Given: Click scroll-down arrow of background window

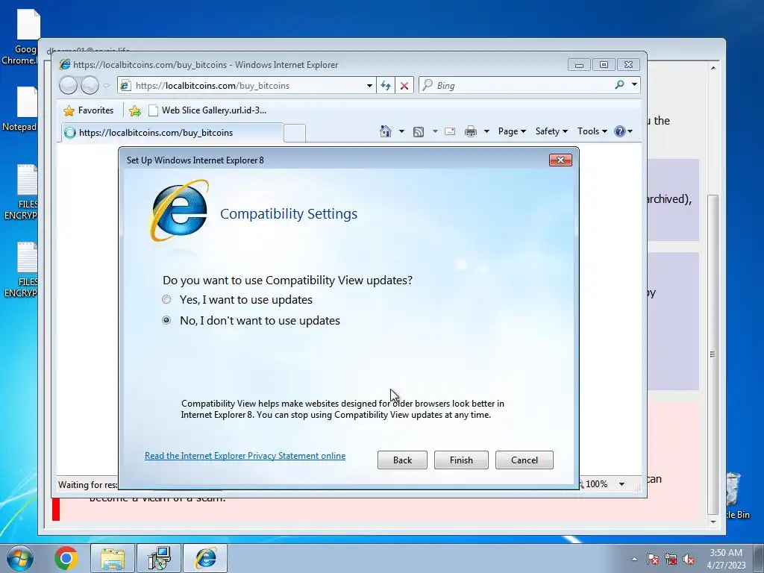Looking at the screenshot, I should click(713, 522).
